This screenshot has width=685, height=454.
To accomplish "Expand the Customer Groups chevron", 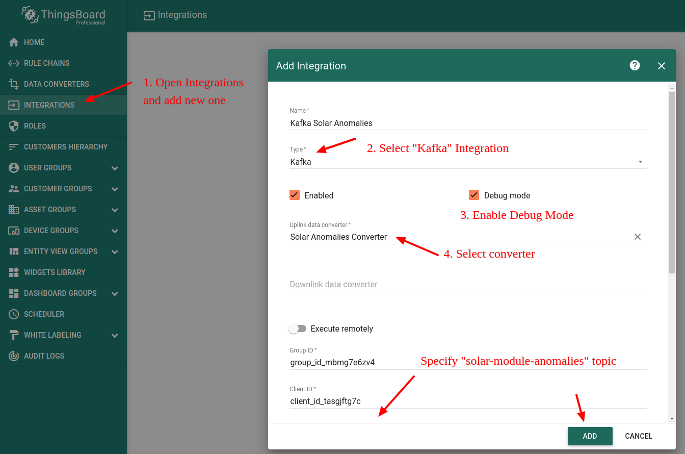I will pos(115,189).
